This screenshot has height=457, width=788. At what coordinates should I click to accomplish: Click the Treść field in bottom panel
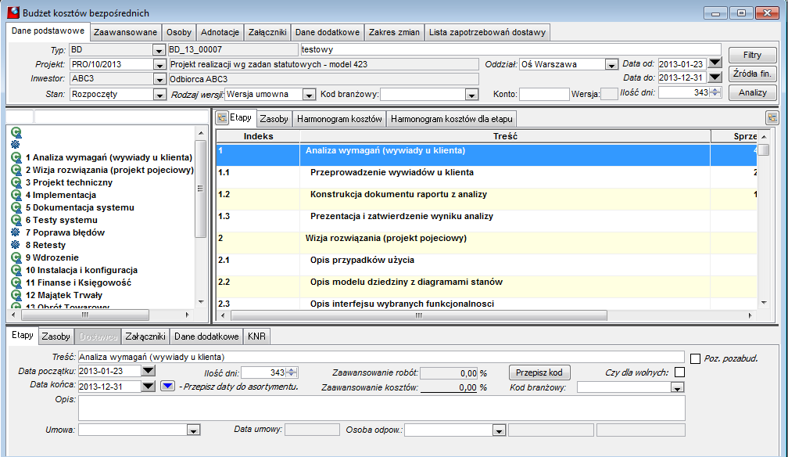pyautogui.click(x=381, y=357)
